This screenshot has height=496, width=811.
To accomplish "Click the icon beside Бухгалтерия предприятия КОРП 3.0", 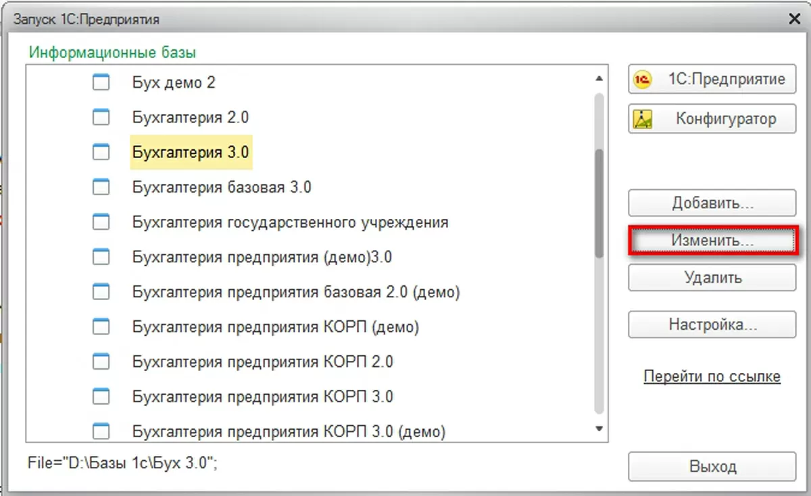I will 101,396.
